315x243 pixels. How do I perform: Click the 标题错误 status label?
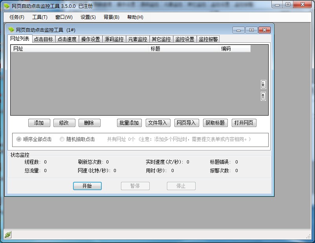(220, 162)
